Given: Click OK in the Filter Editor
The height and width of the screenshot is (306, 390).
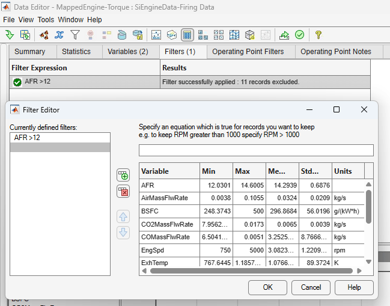Looking at the screenshot, I should point(267,287).
